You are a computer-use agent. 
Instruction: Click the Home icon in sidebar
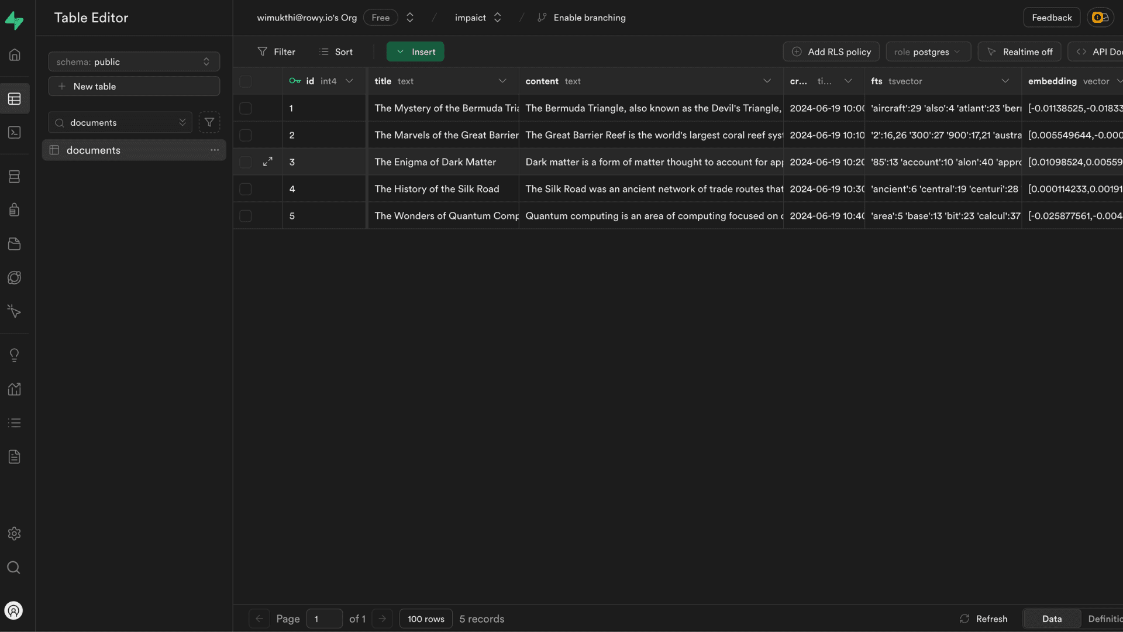click(15, 55)
